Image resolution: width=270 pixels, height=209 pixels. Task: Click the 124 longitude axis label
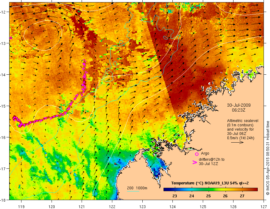click(x=173, y=207)
